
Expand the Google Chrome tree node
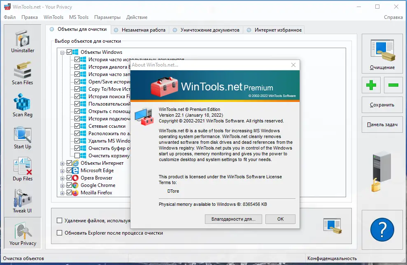click(x=62, y=186)
